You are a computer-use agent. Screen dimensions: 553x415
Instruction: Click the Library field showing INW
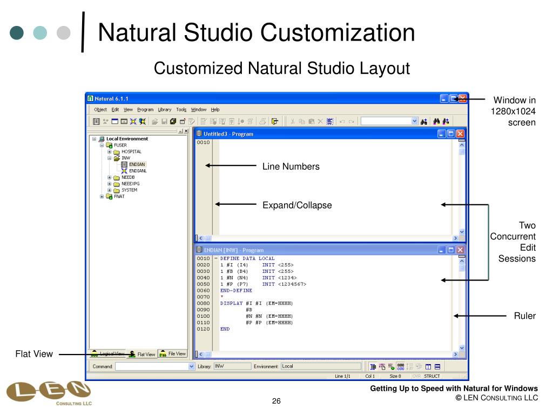point(232,366)
